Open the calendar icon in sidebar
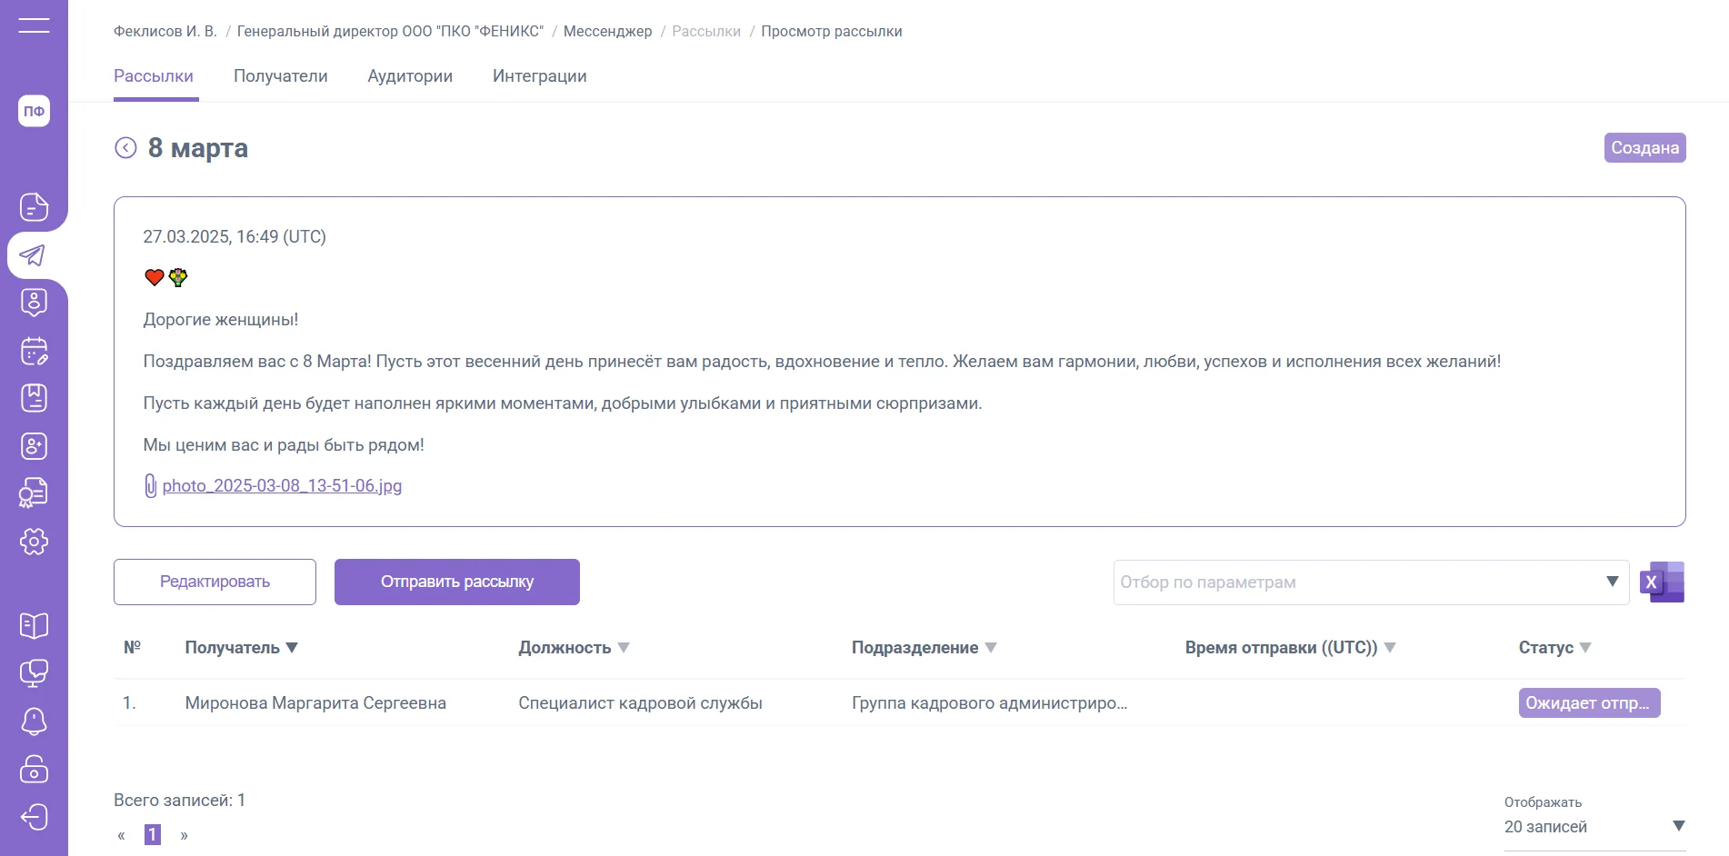This screenshot has height=856, width=1729. point(34,351)
